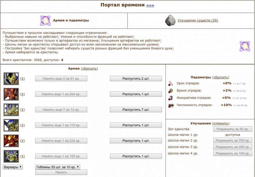This screenshot has width=255, height=177.
Task: Remove the stack via (X) in "14 кр." row
Action: click(x=22, y=110)
